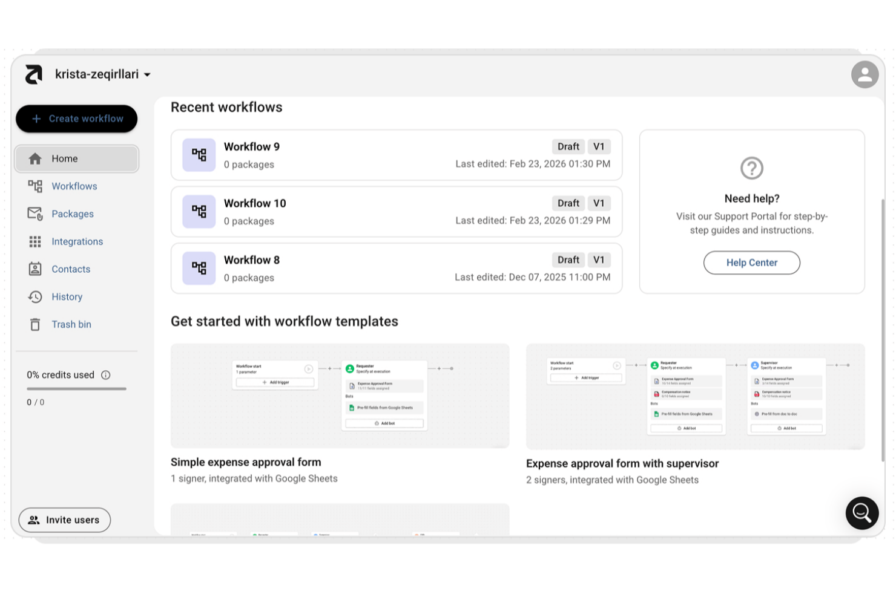Click the question mark icon in Need help card
Screen dimensions: 896x597
(751, 168)
